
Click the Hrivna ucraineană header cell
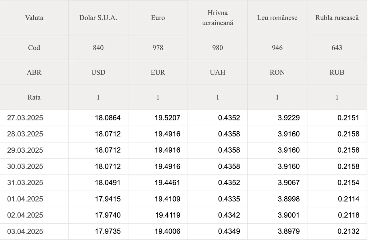point(218,18)
